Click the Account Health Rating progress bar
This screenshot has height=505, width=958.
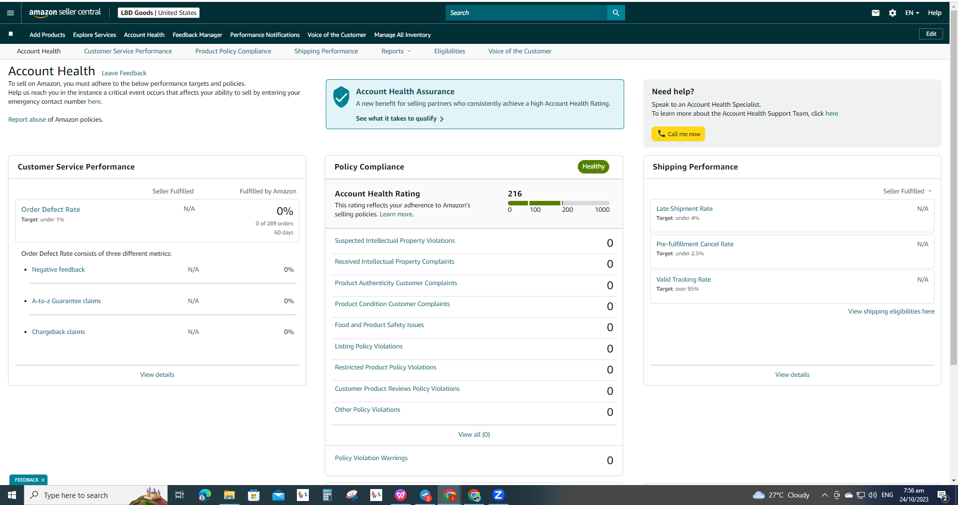coord(558,203)
